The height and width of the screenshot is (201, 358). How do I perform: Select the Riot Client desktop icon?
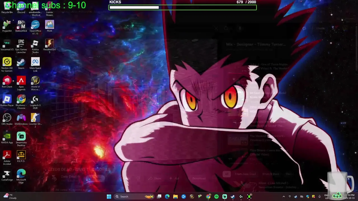point(7,82)
